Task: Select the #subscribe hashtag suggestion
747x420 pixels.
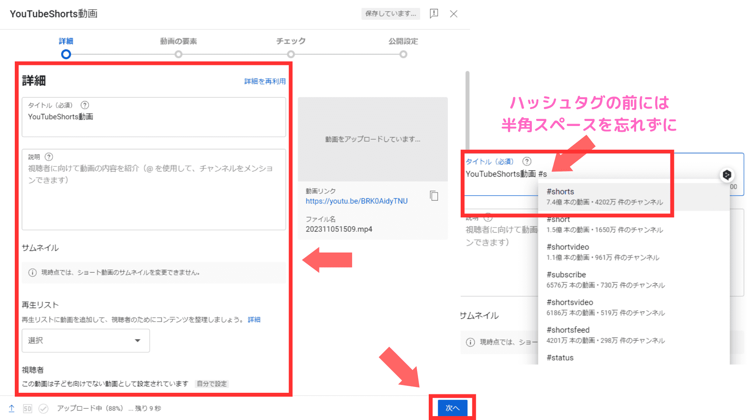Action: [x=634, y=280]
